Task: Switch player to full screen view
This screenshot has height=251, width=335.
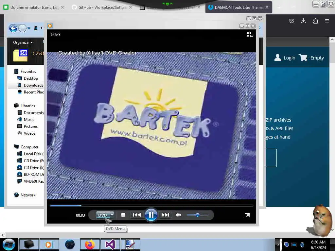Action: coord(247,215)
